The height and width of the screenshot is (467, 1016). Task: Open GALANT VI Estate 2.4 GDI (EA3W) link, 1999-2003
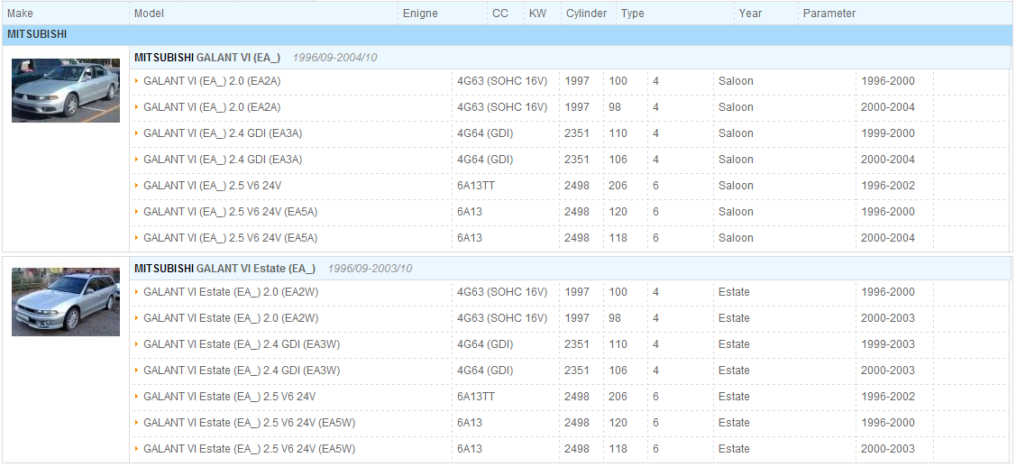point(242,343)
